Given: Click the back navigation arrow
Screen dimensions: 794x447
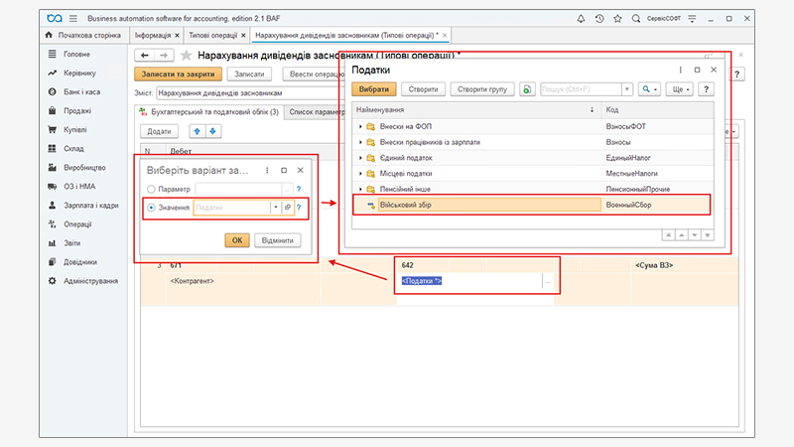Looking at the screenshot, I should 145,56.
